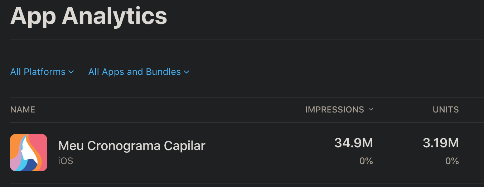Click the sort arrow beside IMPRESSIONS
Viewport: 484px width, 187px height.
click(x=371, y=109)
